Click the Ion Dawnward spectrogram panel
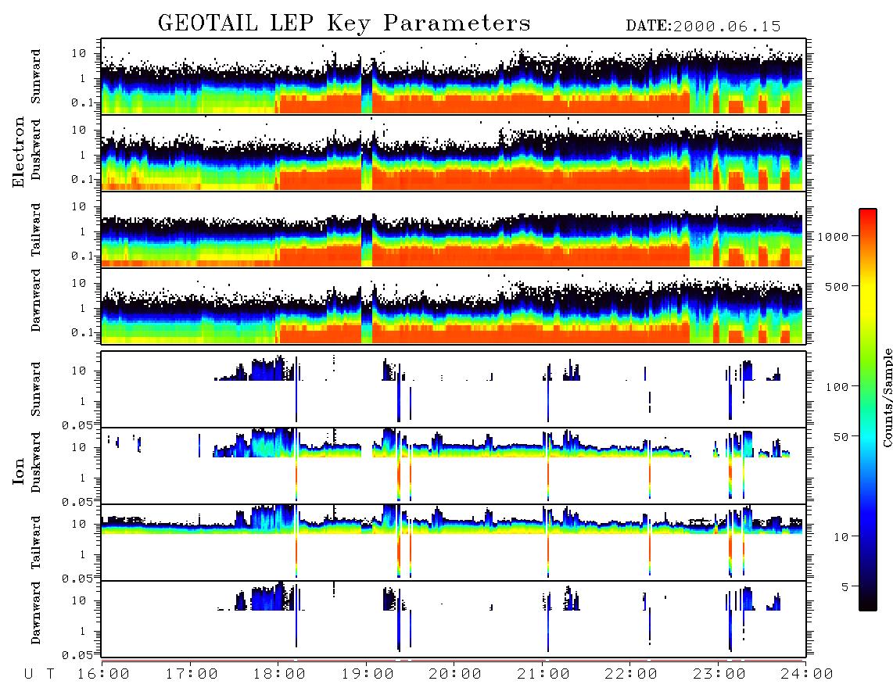 pos(454,618)
